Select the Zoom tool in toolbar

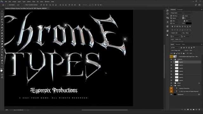[2, 63]
